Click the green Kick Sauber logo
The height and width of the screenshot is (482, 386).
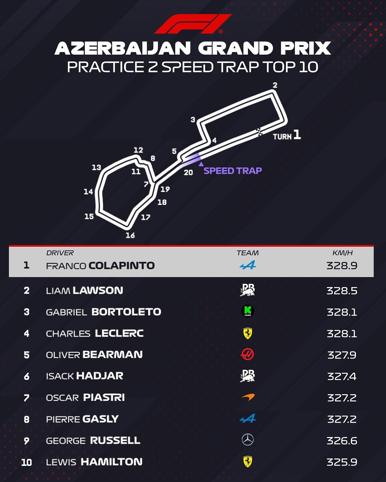(x=248, y=311)
